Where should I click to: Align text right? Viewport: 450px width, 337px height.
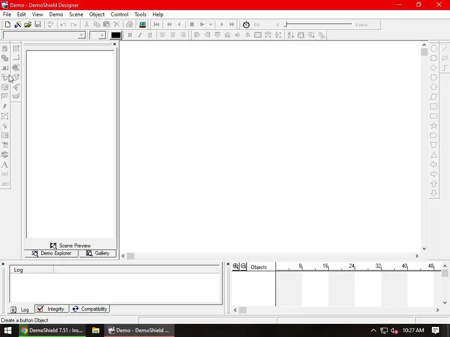coord(183,35)
